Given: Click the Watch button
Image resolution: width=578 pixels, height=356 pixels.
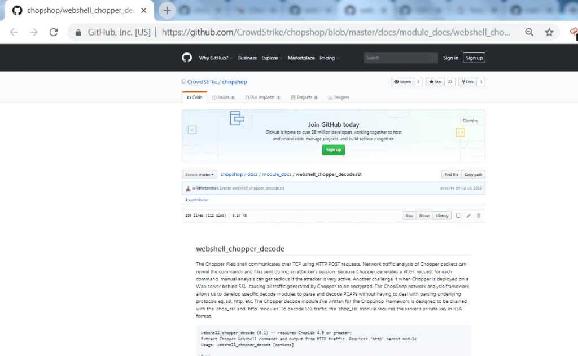Looking at the screenshot, I should coord(402,82).
